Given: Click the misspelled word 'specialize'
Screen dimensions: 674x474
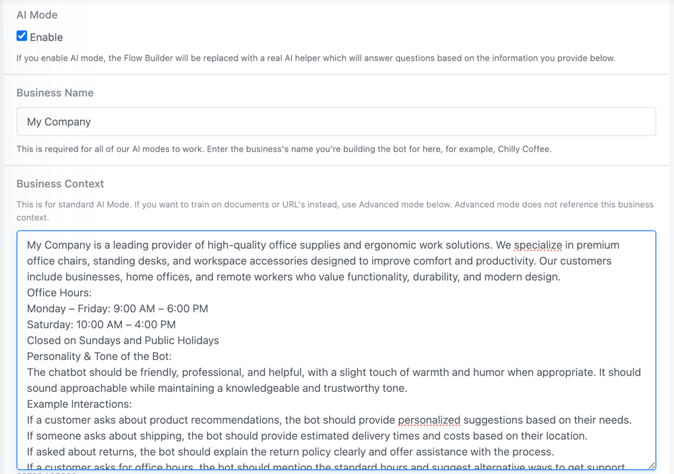Looking at the screenshot, I should coord(538,245).
